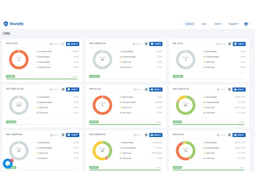Click donut chart showing 3 emails
The height and width of the screenshot is (191, 255).
tap(186, 60)
